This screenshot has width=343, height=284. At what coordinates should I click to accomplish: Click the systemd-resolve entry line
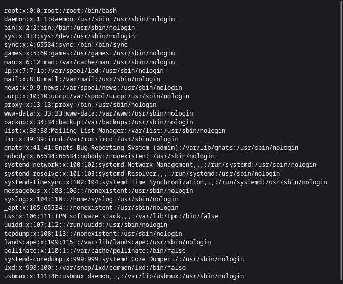142,174
